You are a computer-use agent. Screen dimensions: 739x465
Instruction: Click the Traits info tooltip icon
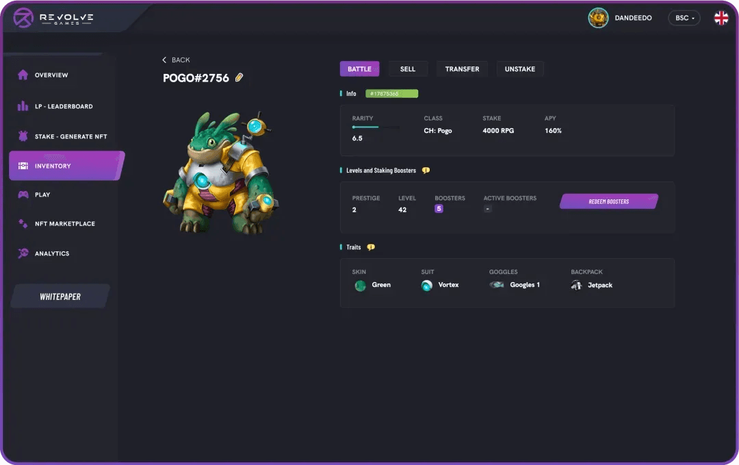[x=371, y=247]
